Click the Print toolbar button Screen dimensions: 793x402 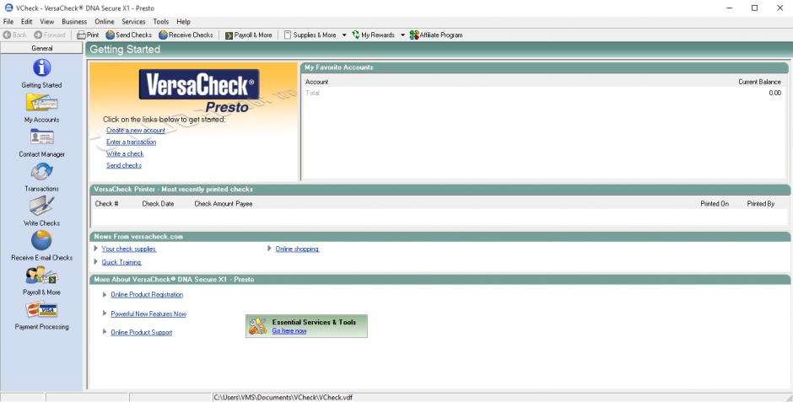[x=88, y=35]
